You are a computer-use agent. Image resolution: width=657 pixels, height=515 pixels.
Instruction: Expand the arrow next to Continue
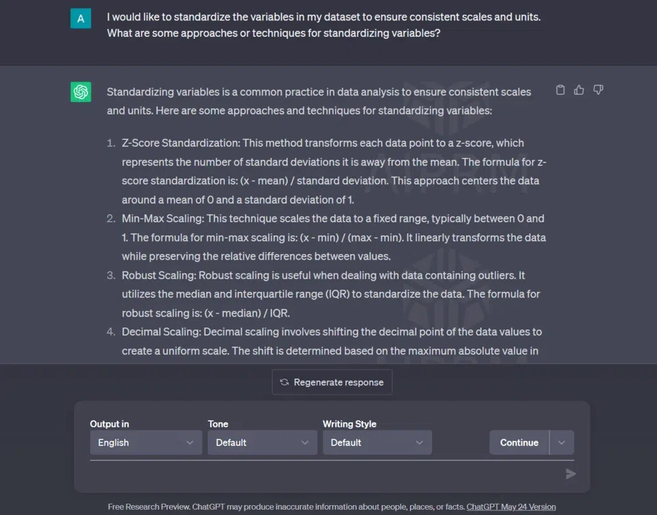(x=562, y=443)
